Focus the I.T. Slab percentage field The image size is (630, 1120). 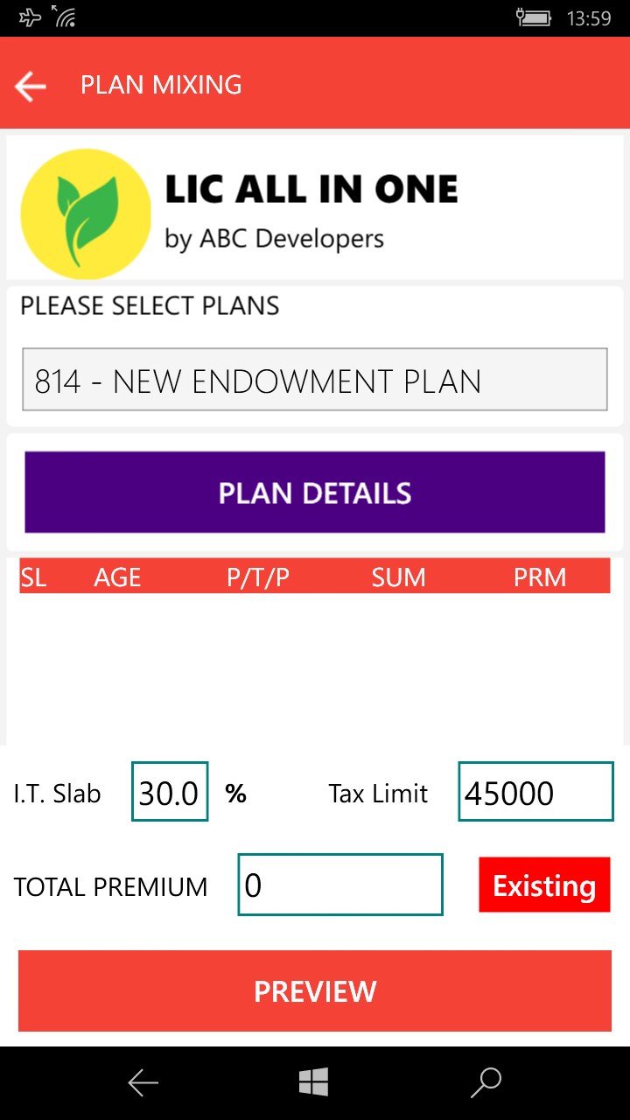[x=170, y=792]
